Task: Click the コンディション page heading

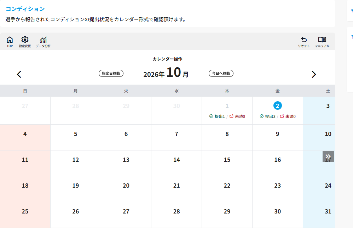Action: (25, 9)
